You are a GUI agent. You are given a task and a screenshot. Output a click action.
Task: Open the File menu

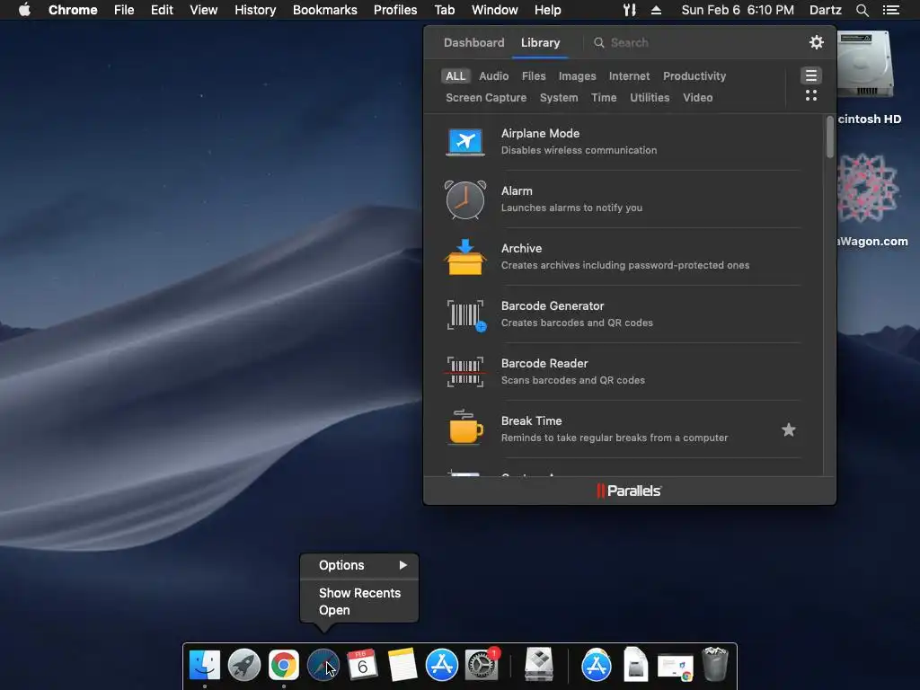coord(124,10)
